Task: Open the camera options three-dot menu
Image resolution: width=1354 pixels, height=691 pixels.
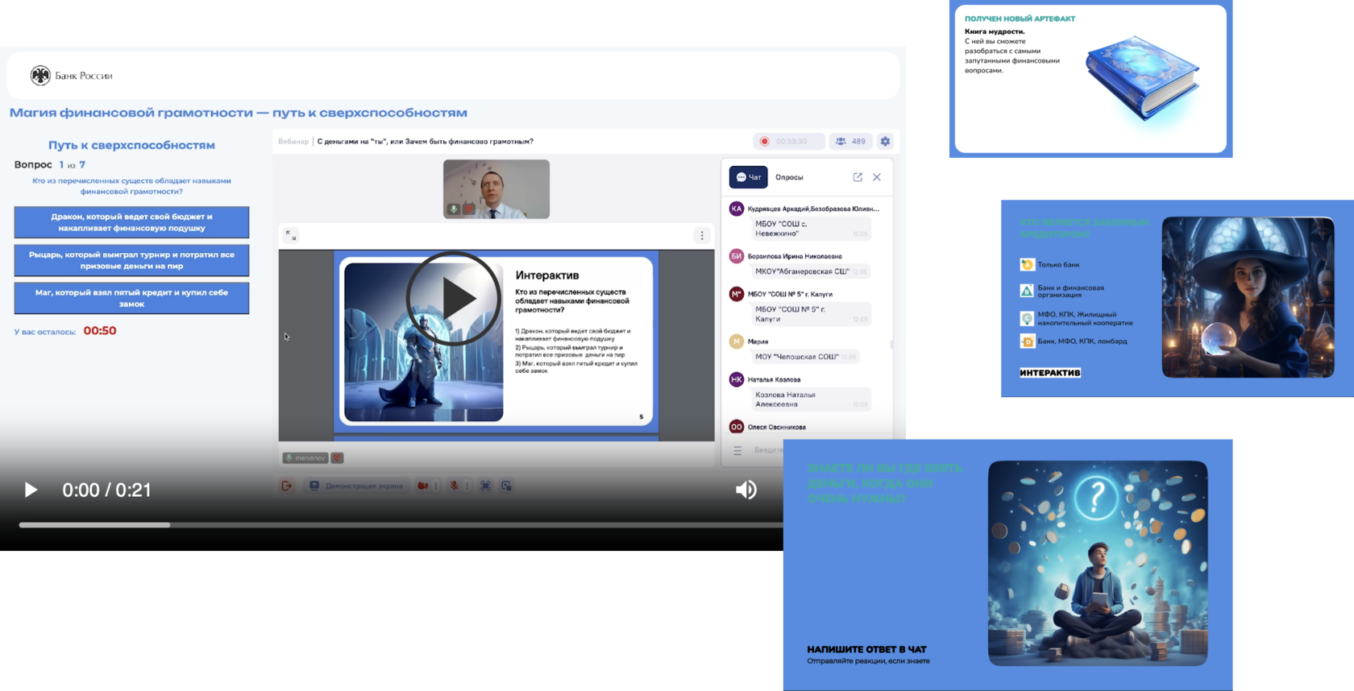Action: tap(436, 486)
